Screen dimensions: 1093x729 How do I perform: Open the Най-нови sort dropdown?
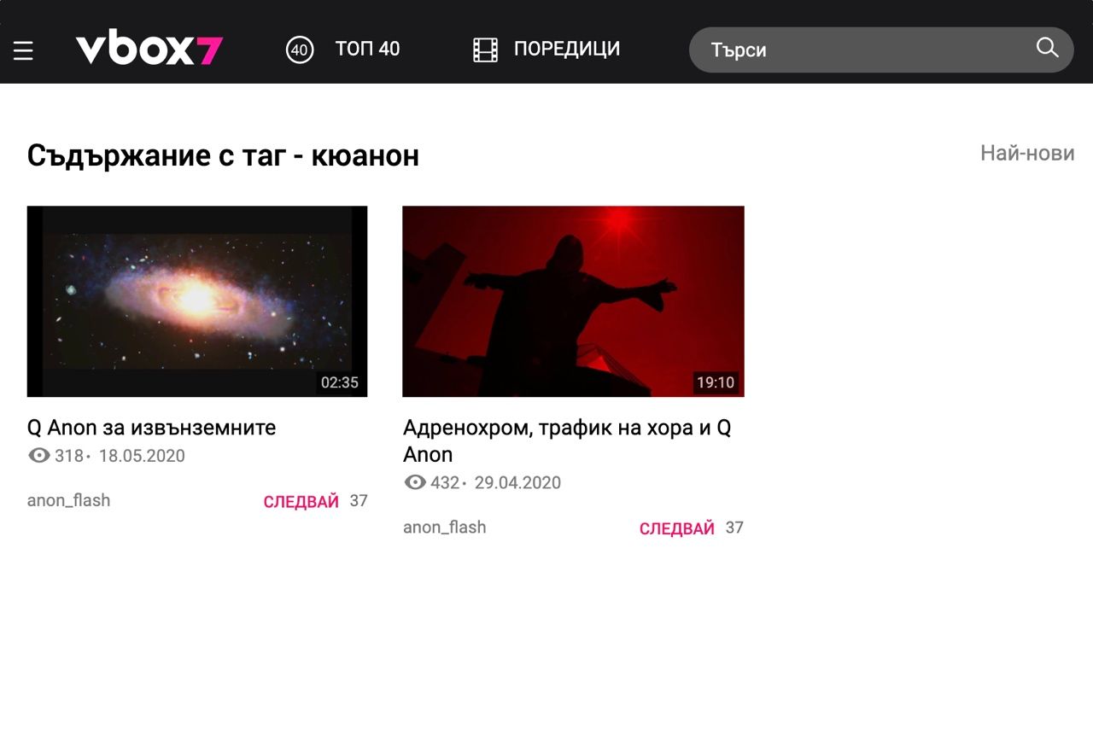(1027, 154)
